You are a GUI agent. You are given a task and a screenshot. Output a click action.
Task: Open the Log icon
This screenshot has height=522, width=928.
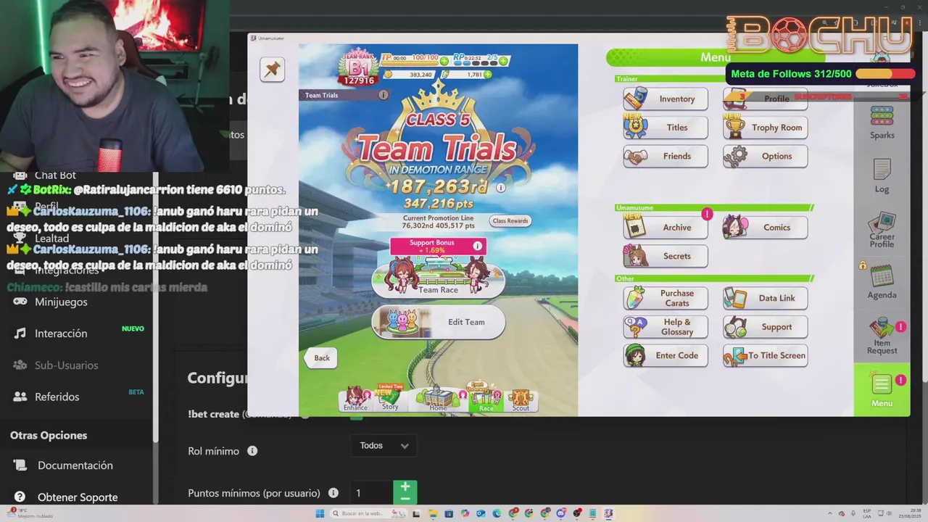pos(882,176)
